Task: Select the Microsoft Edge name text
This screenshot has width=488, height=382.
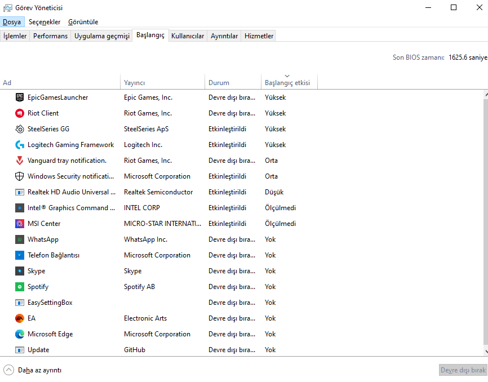Action: 50,334
